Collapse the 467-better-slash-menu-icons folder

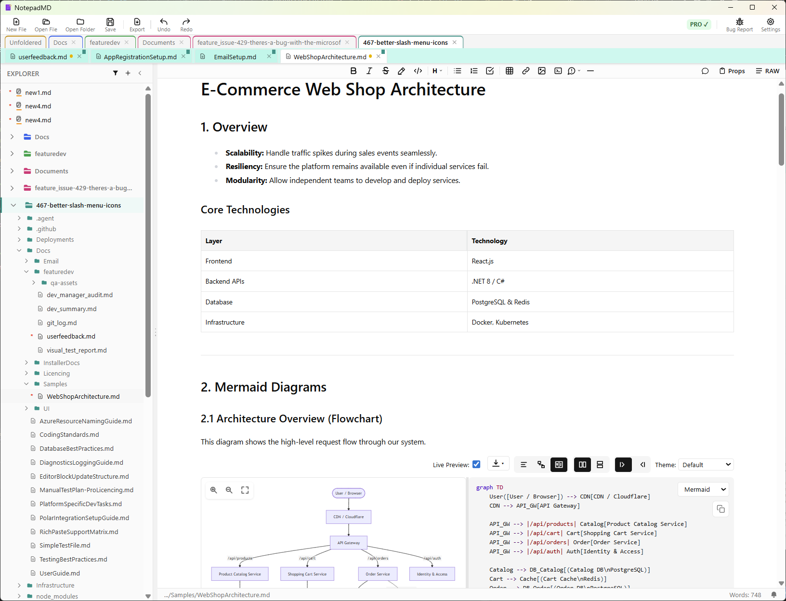(13, 205)
